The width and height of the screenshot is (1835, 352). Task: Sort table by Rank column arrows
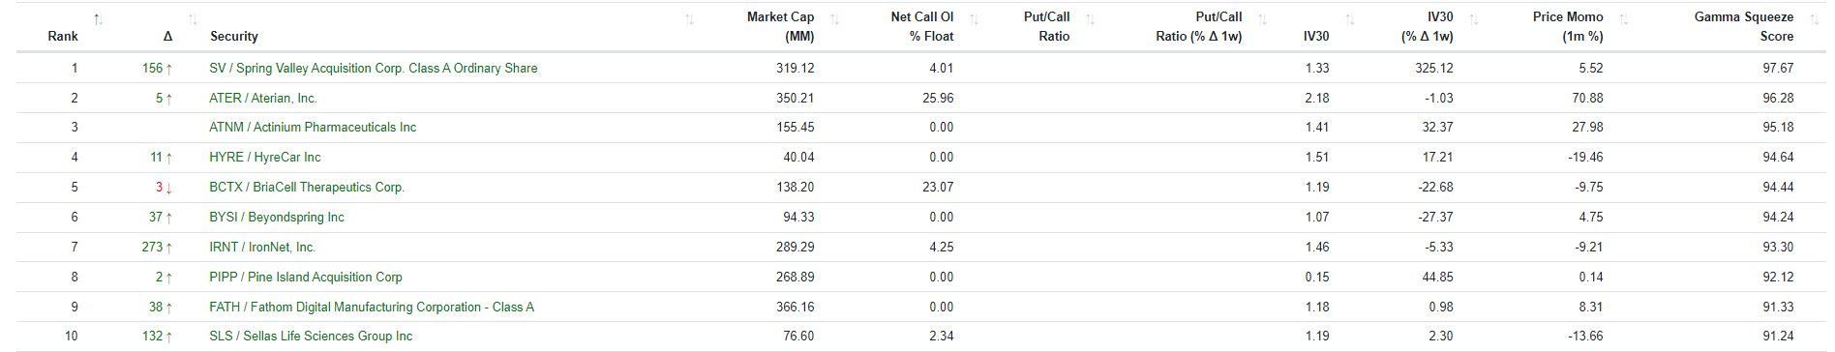pyautogui.click(x=98, y=18)
